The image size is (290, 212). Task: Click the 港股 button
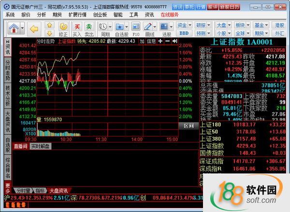279,25
